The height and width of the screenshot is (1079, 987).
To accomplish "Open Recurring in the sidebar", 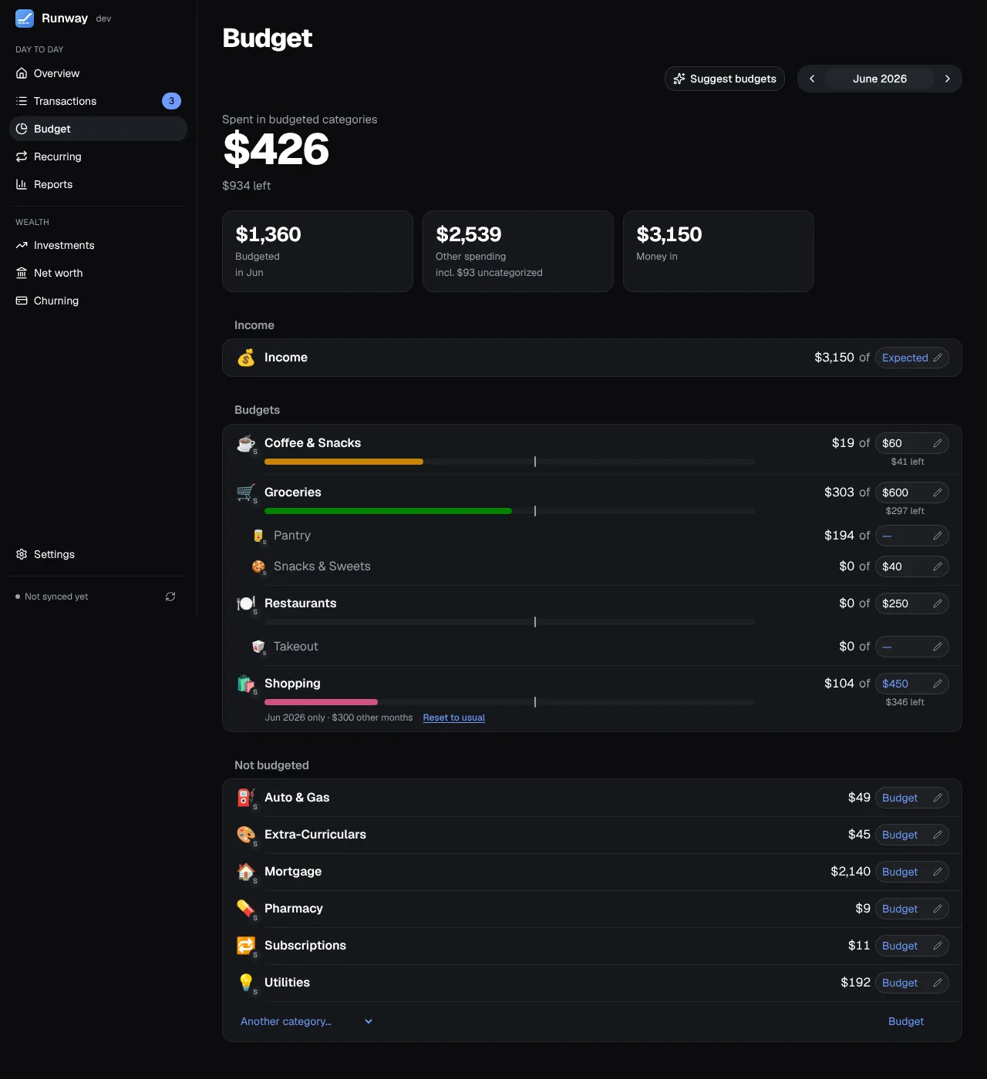I will point(98,156).
